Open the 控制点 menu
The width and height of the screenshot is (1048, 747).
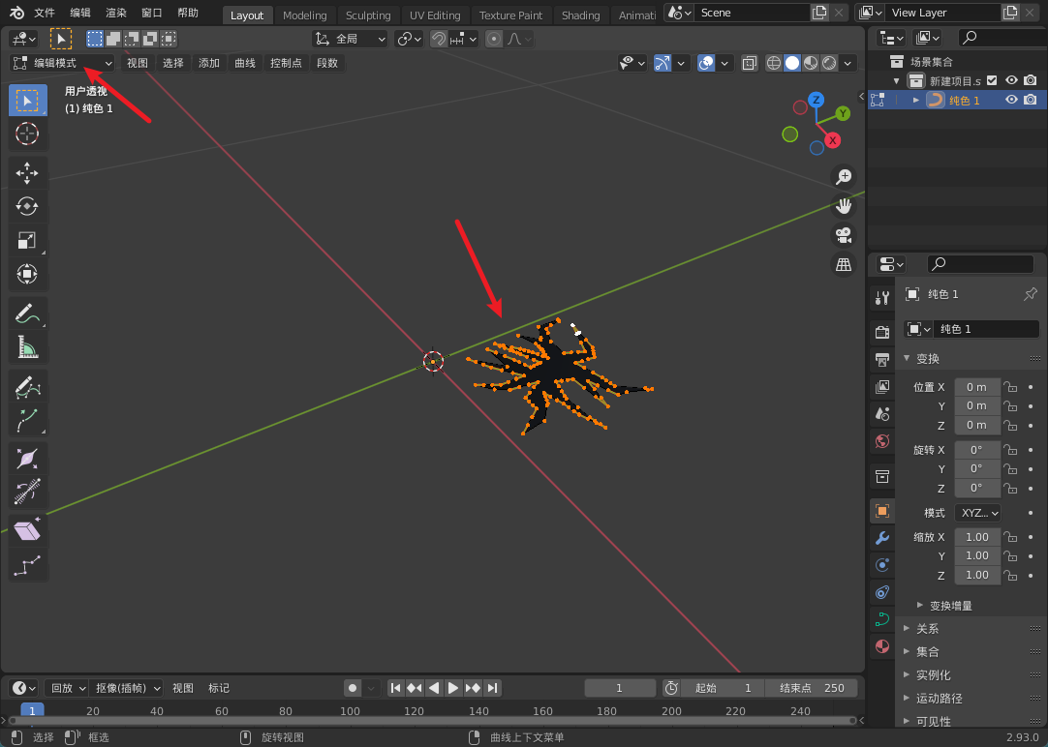coord(286,63)
